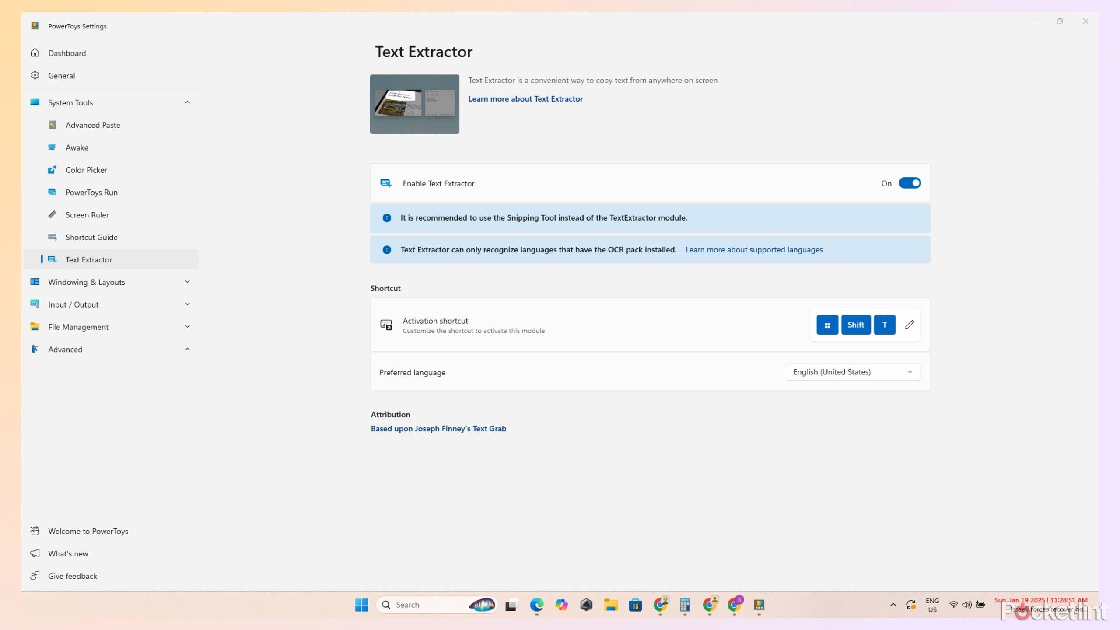Click the Shortcut Guide keyboard icon
This screenshot has height=630, width=1120.
(x=52, y=237)
